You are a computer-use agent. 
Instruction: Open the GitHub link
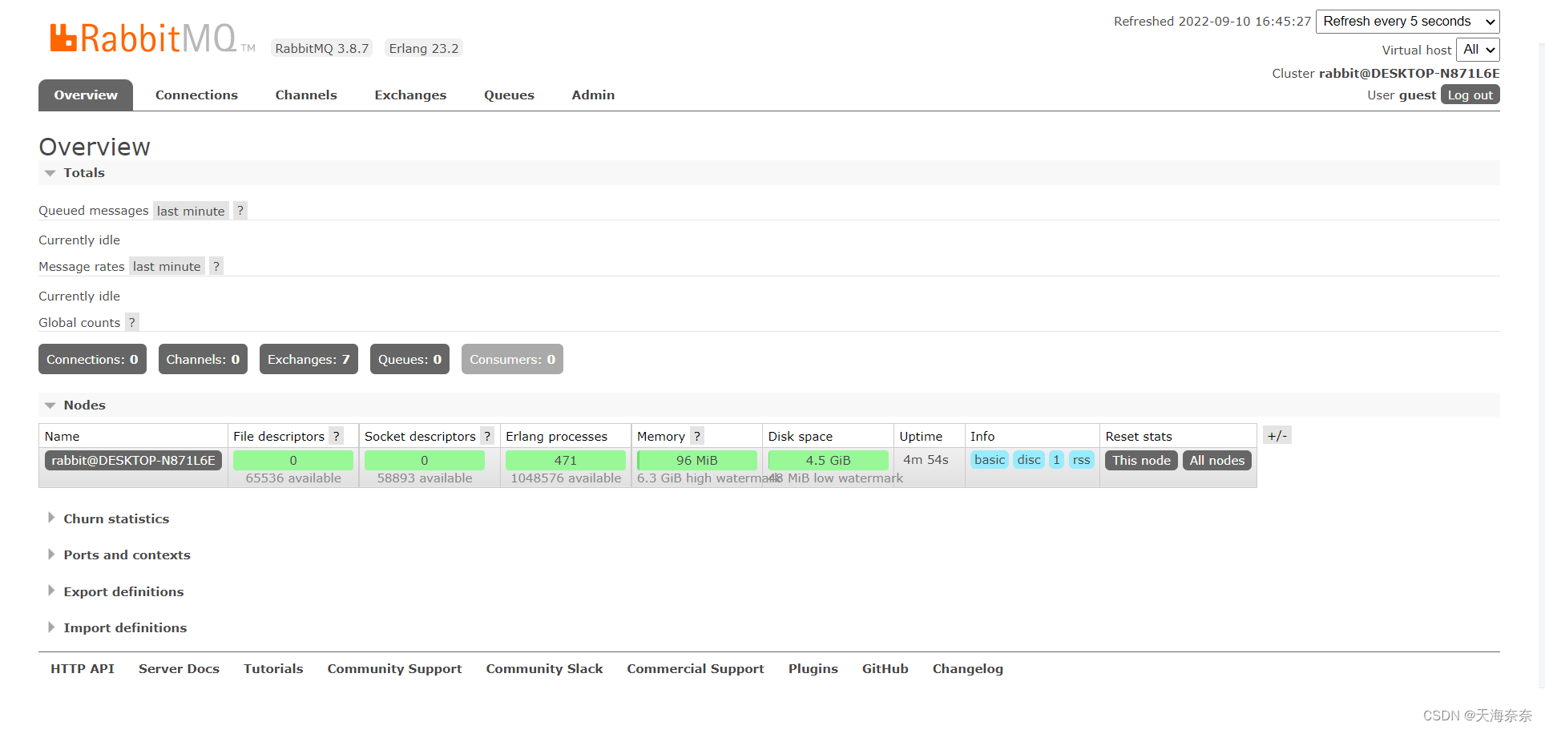[885, 668]
